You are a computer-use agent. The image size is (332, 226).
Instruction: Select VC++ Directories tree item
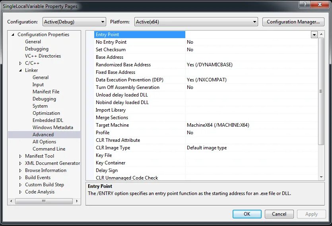43,56
